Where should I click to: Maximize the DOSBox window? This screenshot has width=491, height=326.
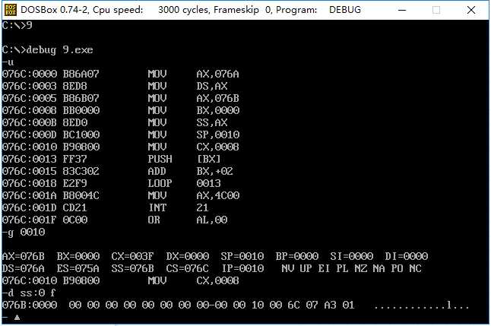point(436,10)
